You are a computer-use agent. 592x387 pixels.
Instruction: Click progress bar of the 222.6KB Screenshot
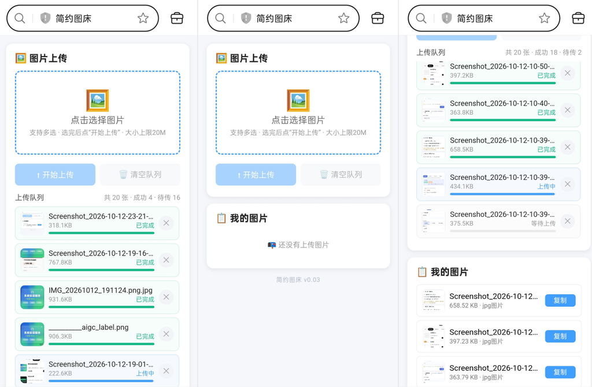pyautogui.click(x=101, y=381)
